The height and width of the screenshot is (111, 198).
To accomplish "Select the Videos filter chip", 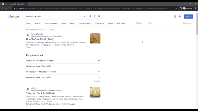I will point(28,23).
